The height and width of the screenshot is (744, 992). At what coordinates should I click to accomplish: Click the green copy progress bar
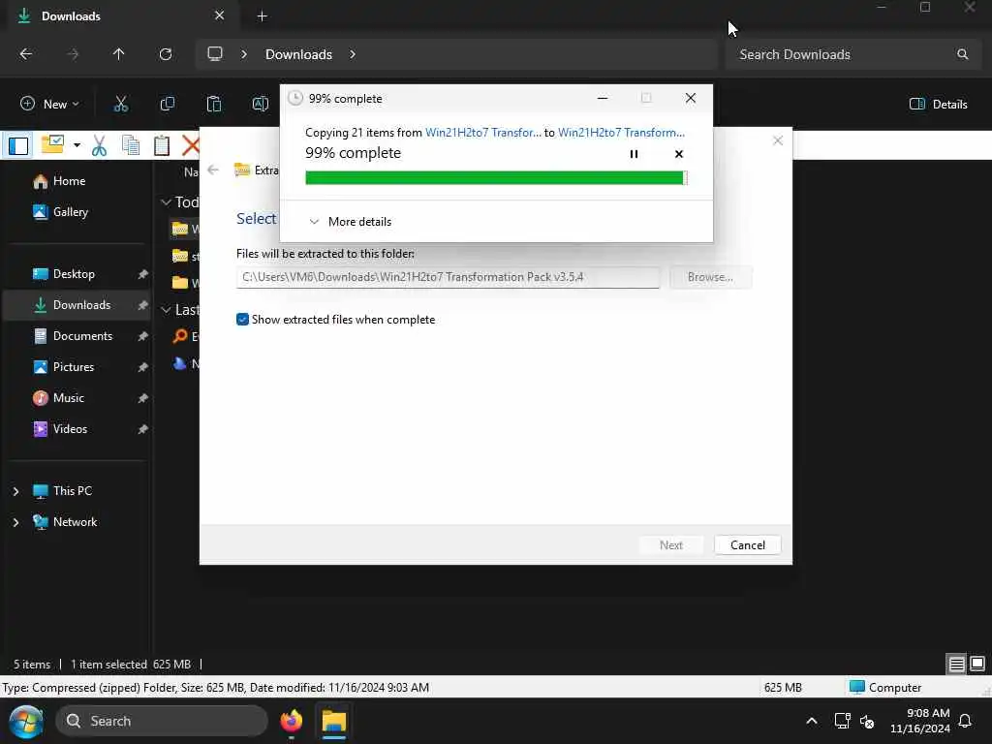click(x=496, y=178)
